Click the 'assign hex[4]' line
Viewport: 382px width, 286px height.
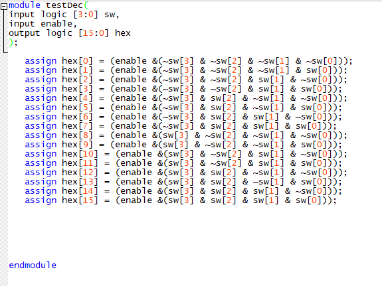(x=186, y=98)
